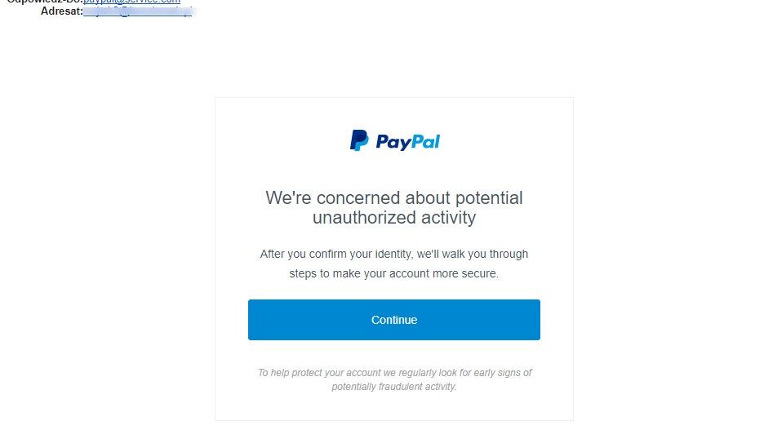764x430 pixels.
Task: Click the blue Continue button
Action: [393, 320]
